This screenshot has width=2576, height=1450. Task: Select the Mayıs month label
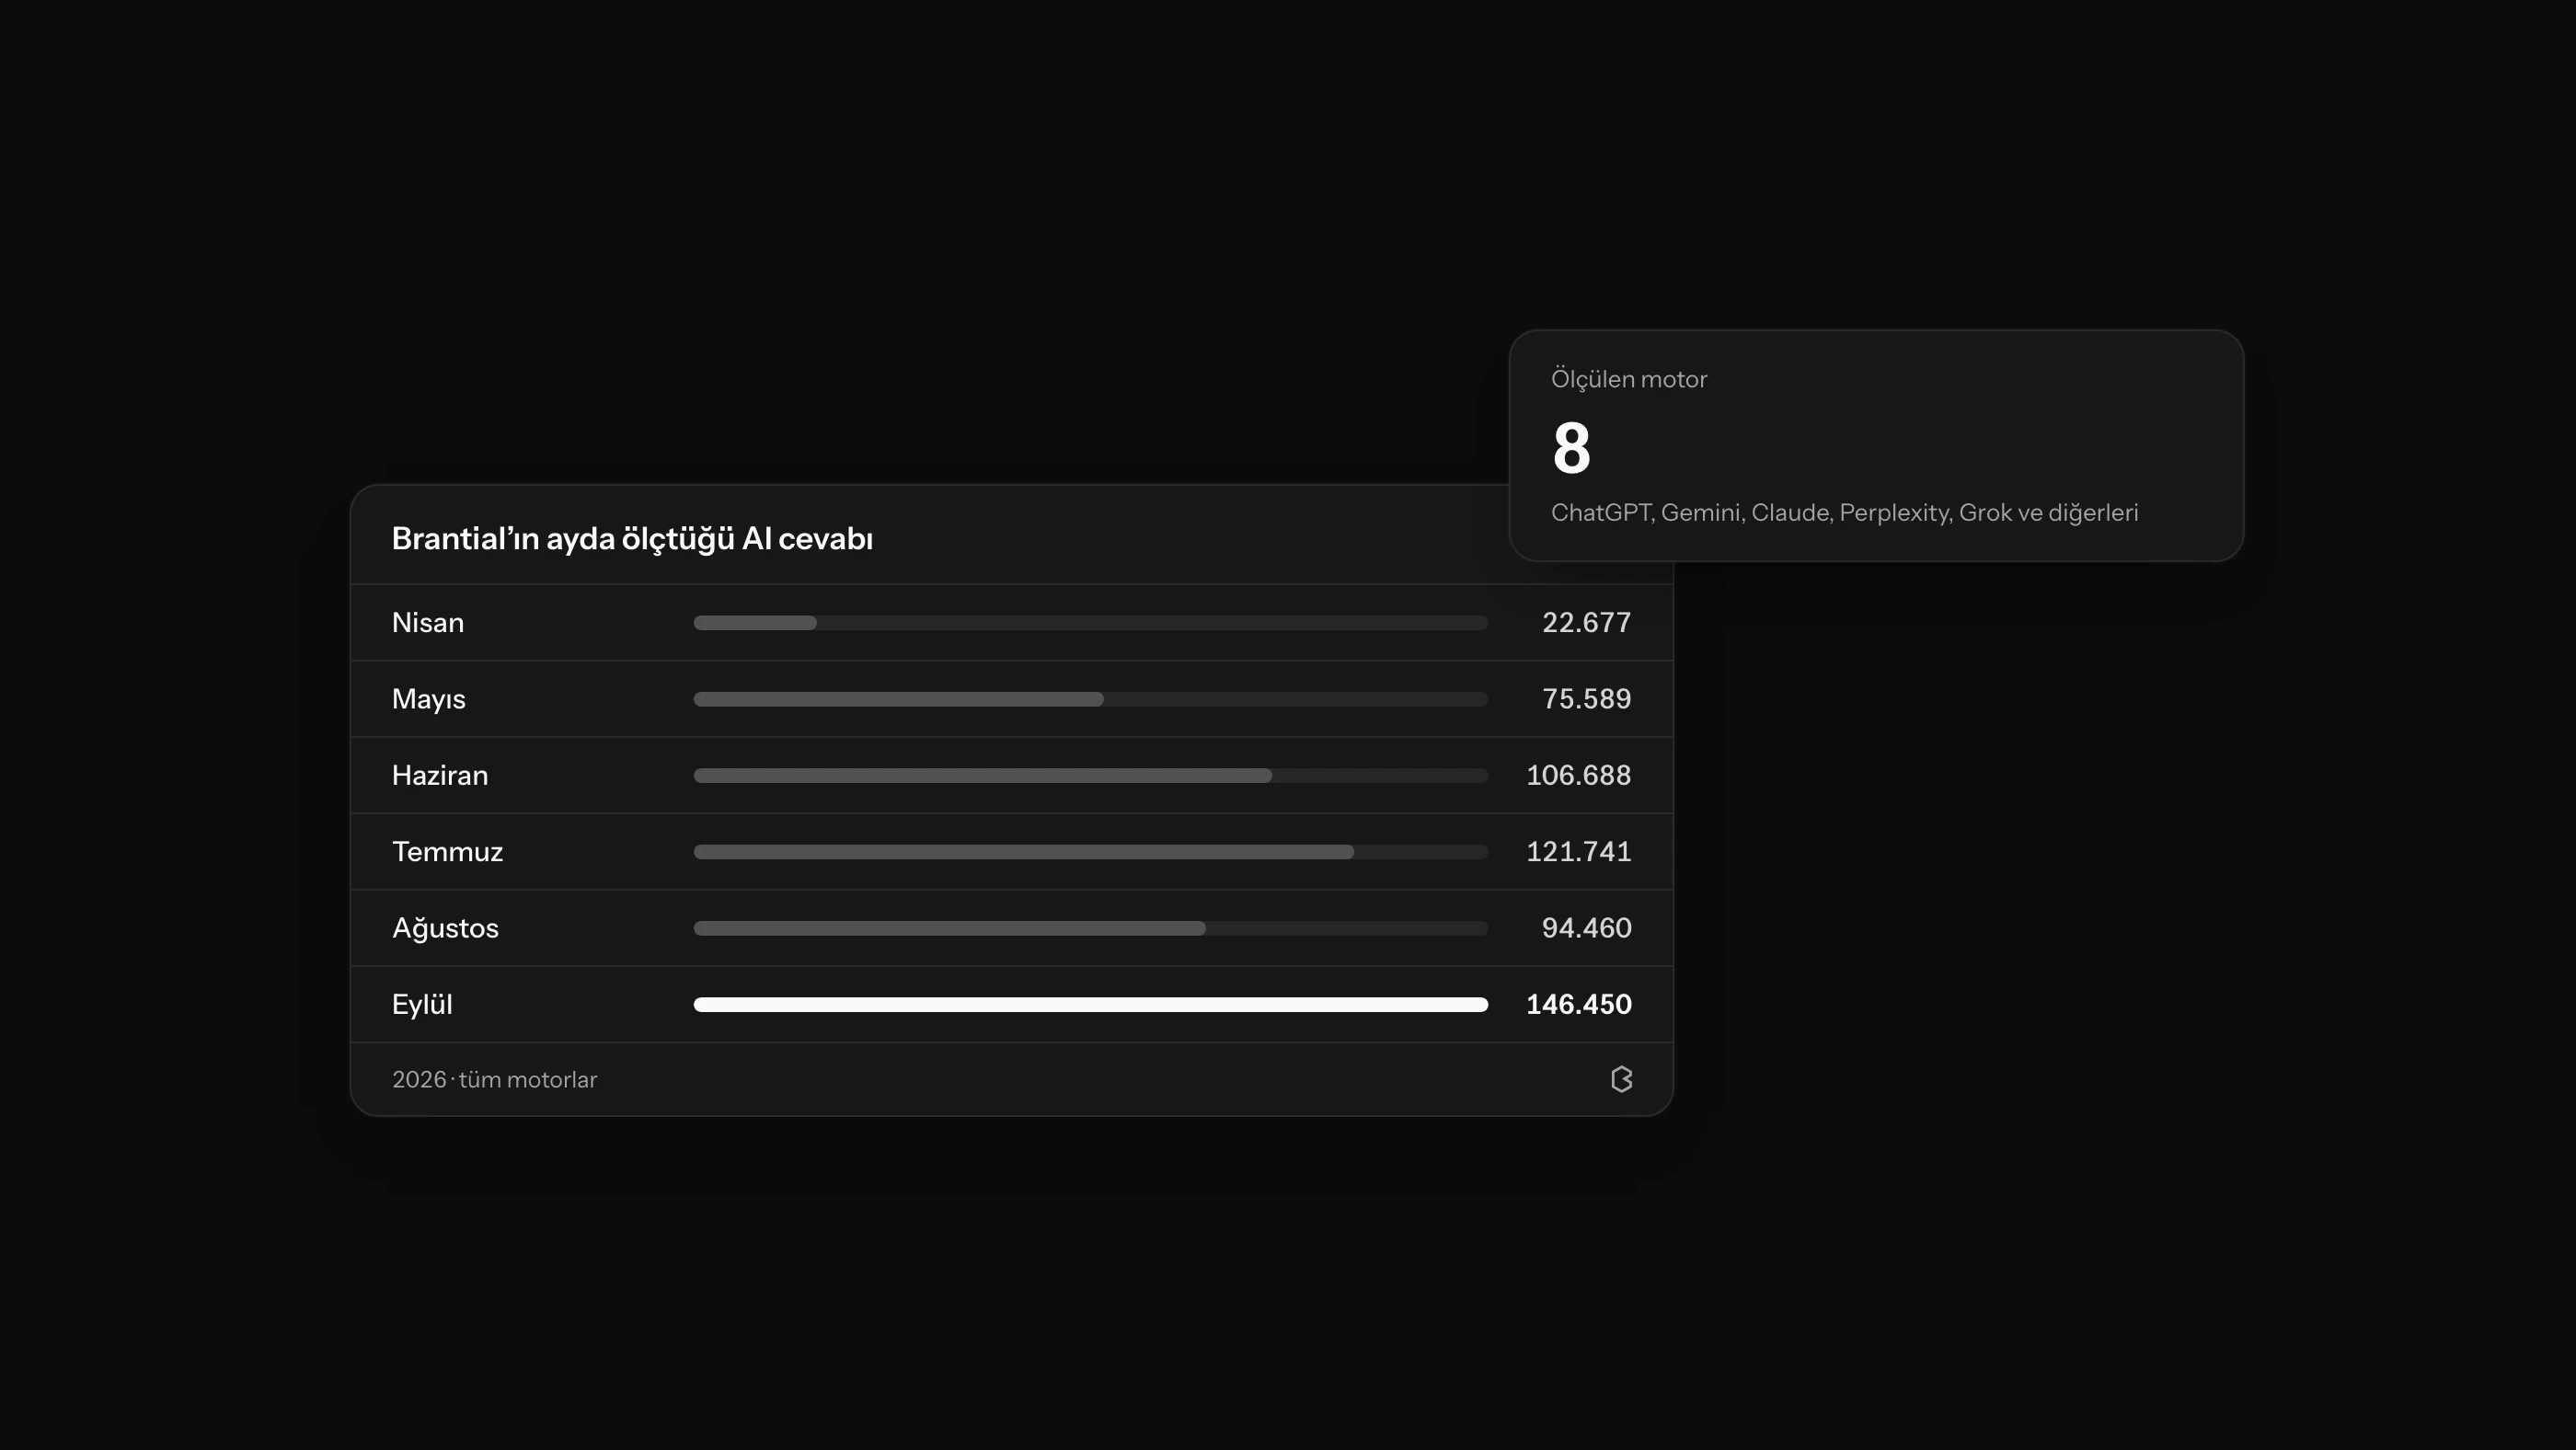tap(429, 699)
